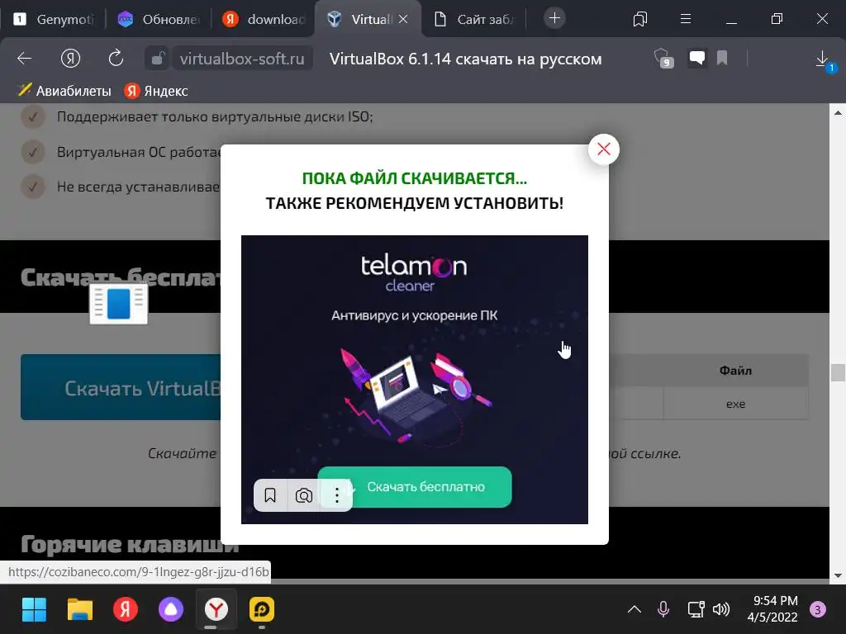This screenshot has height=634, width=846.
Task: Open the Авиабилеты bookmark
Action: click(64, 91)
